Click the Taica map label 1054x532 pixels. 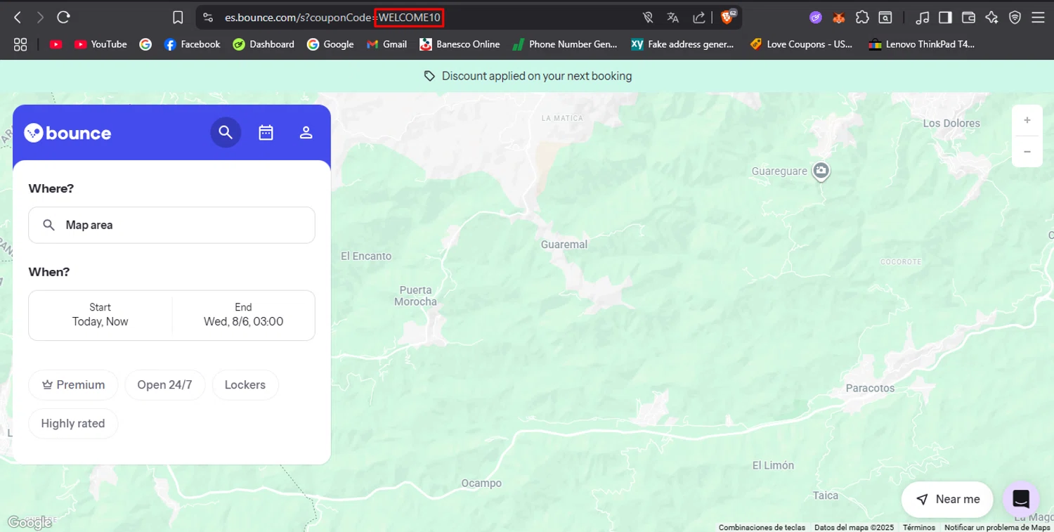click(x=826, y=495)
